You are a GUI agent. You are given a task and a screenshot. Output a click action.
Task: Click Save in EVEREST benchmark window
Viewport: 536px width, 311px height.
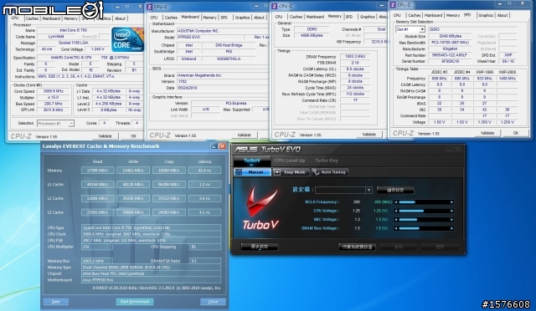pos(56,302)
